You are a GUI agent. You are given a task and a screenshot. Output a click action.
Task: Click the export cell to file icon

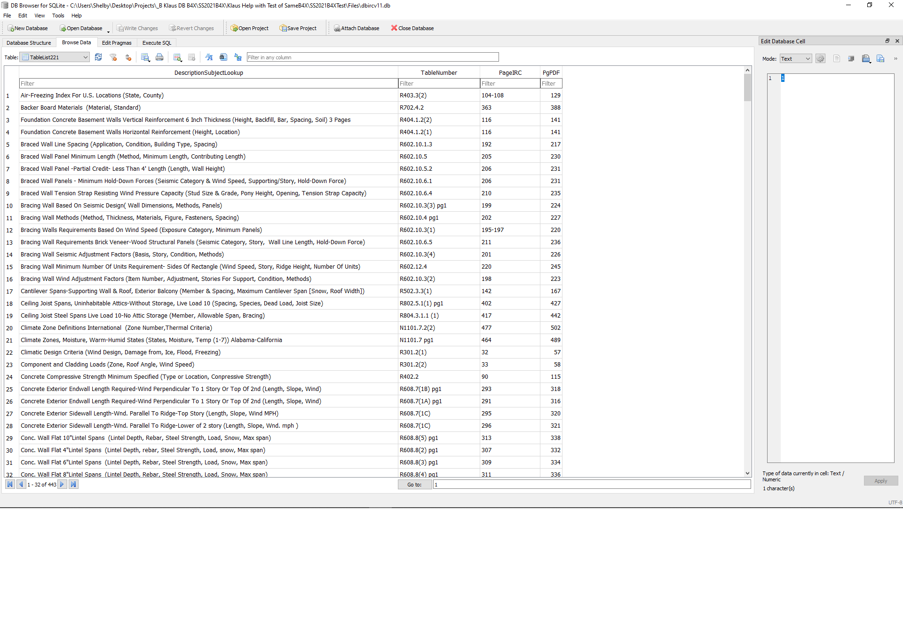coord(880,59)
